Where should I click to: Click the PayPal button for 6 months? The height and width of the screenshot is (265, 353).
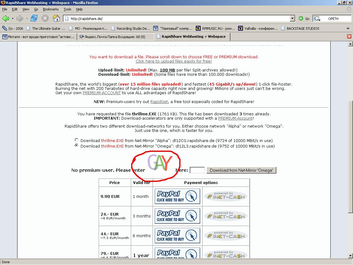pyautogui.click(x=177, y=236)
